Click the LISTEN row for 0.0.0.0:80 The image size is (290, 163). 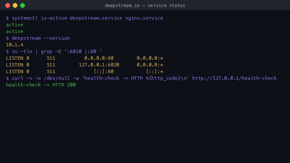tap(84, 58)
